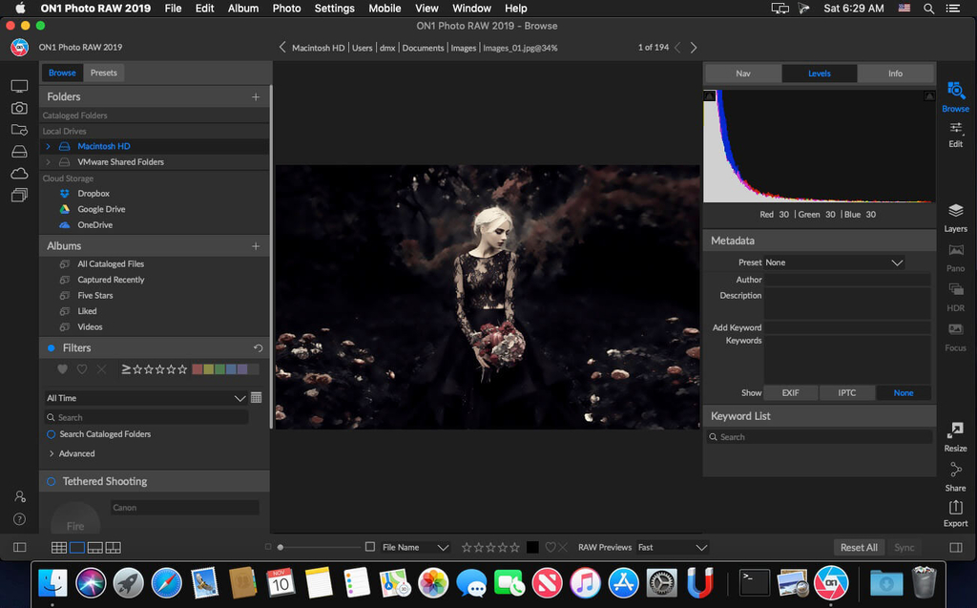Add a new folder with plus icon
Viewport: 977px width, 608px height.
(x=256, y=96)
